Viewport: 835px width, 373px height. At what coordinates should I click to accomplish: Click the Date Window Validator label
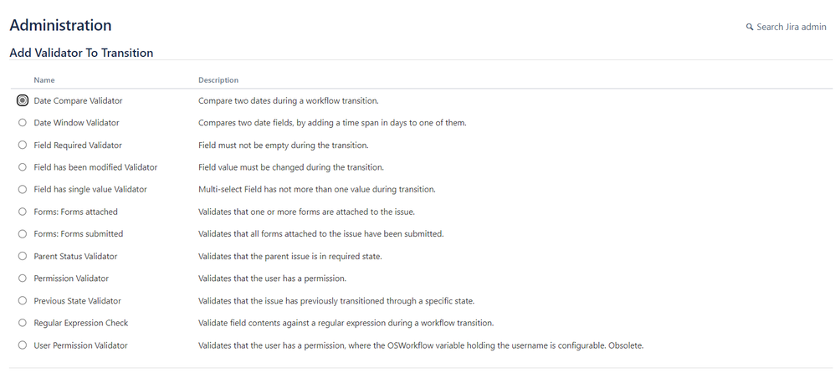click(x=76, y=123)
